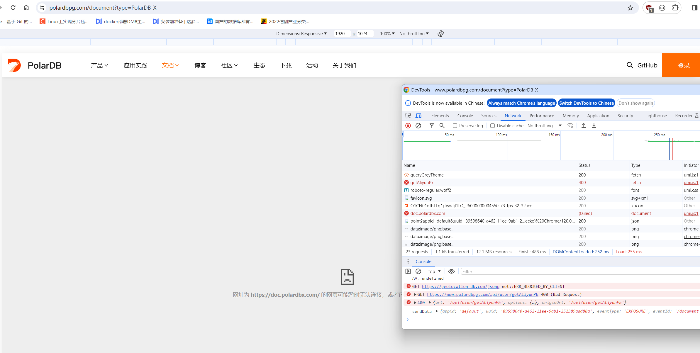The height and width of the screenshot is (353, 700).
Task: Expand the sendData object in console
Action: tap(437, 311)
